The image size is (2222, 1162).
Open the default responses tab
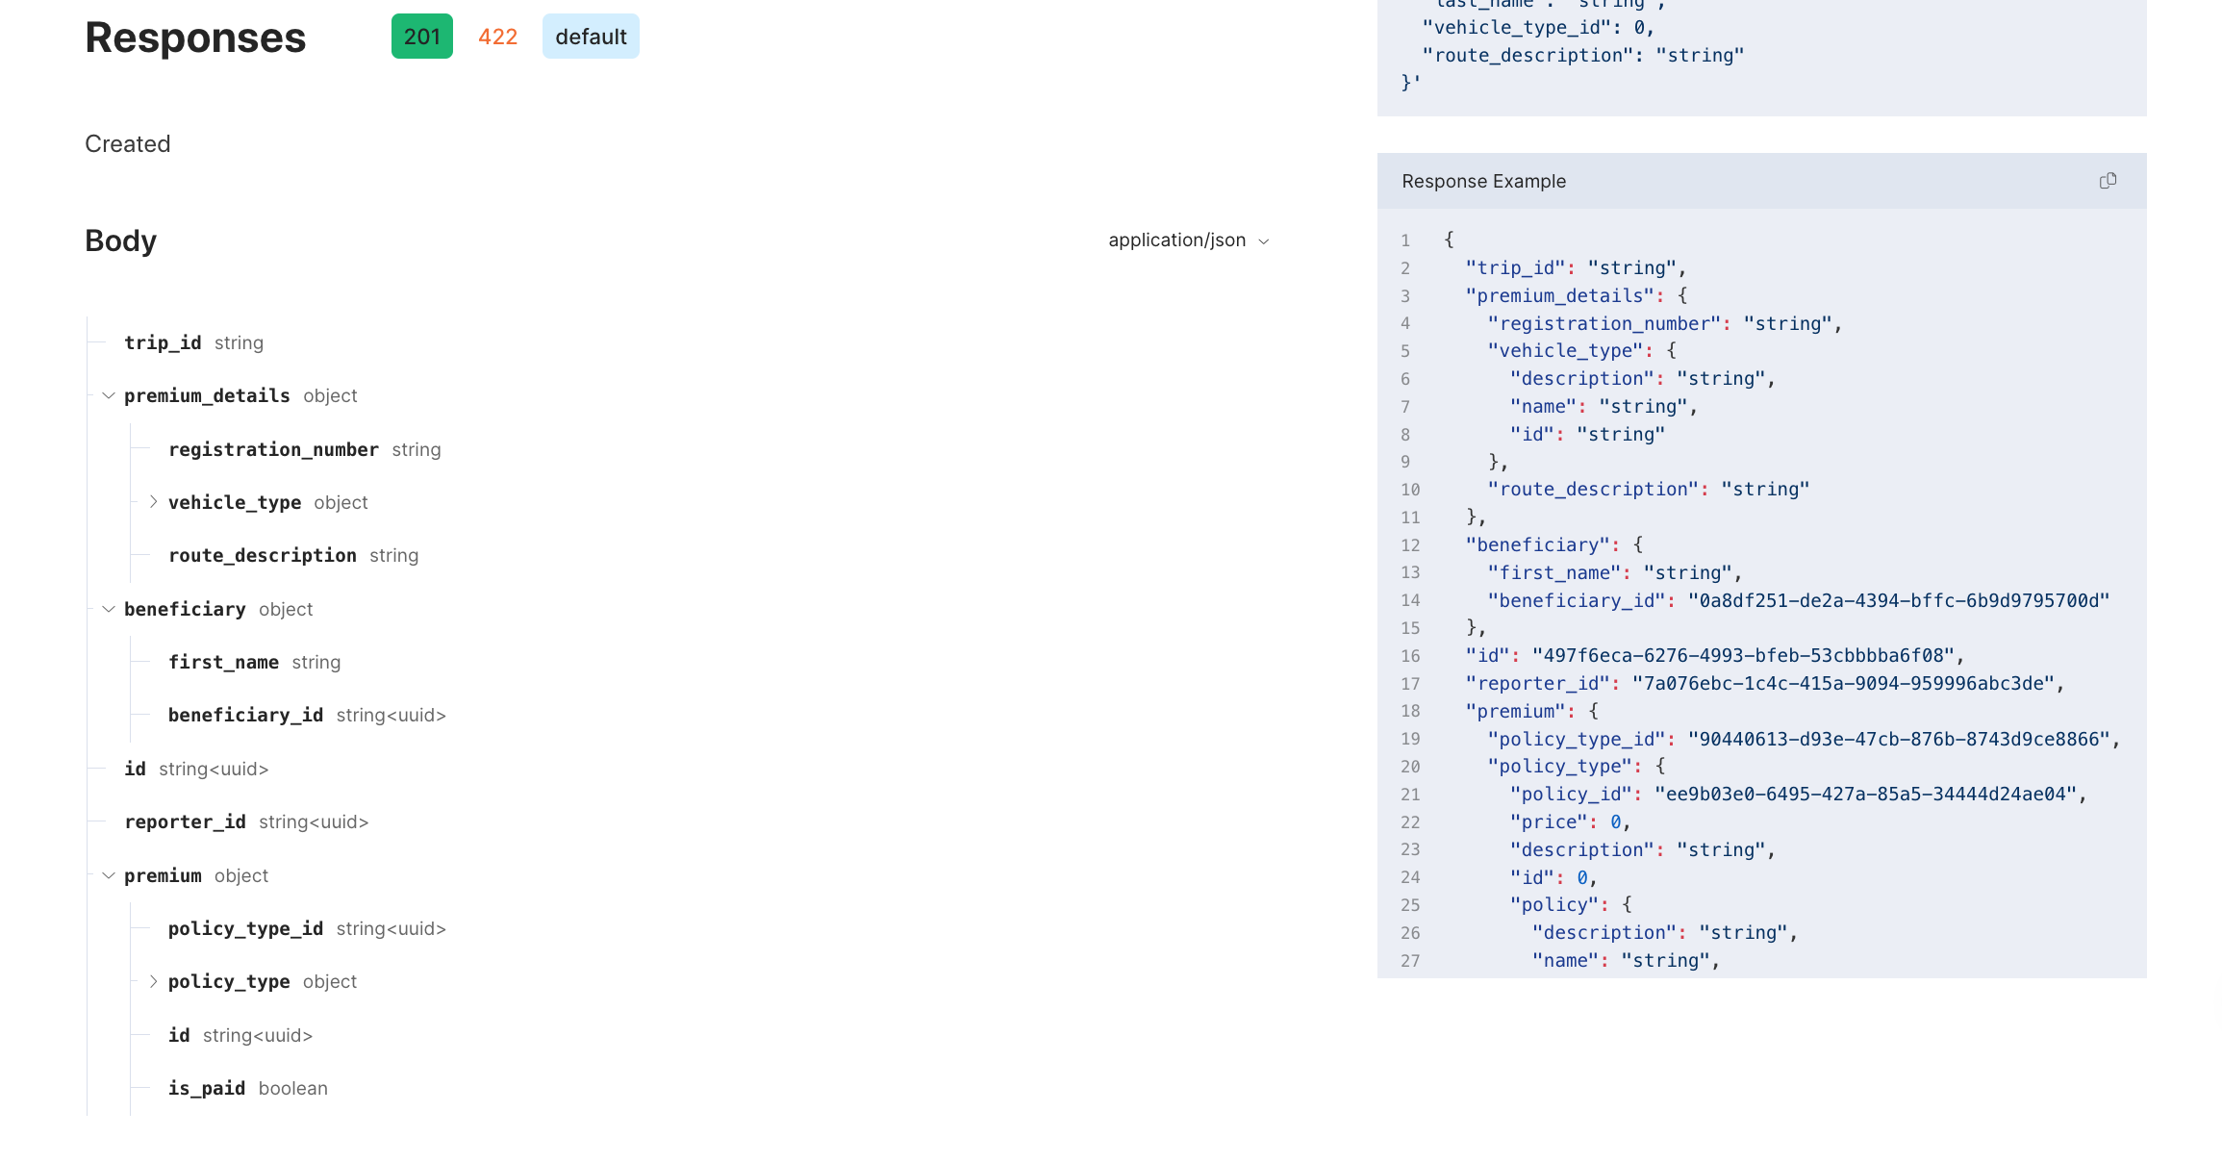coord(590,37)
